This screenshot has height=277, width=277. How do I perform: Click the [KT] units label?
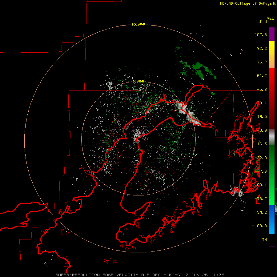263,21
